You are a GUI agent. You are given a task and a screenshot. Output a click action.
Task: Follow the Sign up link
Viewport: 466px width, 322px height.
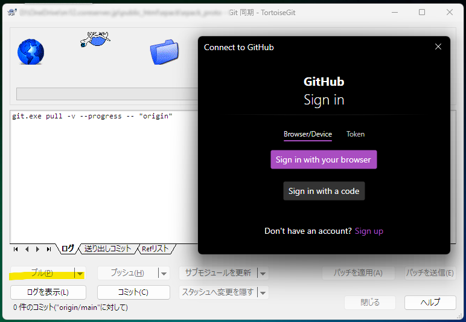pyautogui.click(x=369, y=231)
